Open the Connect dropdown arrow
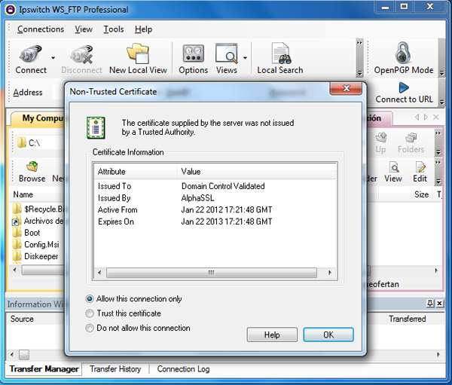This screenshot has height=385, width=452. pyautogui.click(x=53, y=58)
